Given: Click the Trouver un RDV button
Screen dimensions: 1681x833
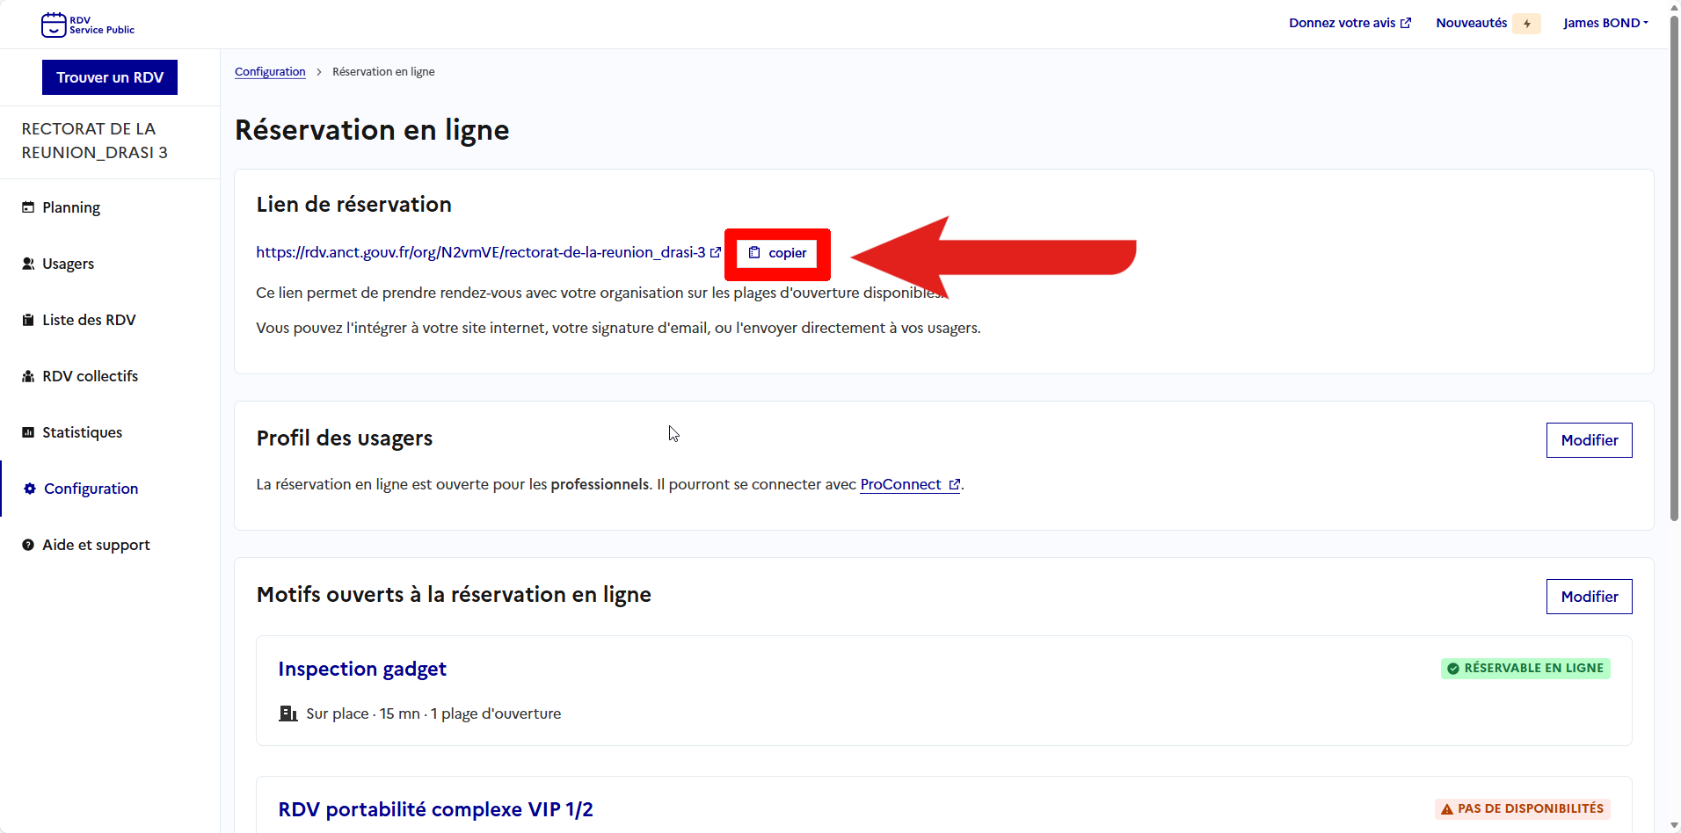Looking at the screenshot, I should [110, 77].
